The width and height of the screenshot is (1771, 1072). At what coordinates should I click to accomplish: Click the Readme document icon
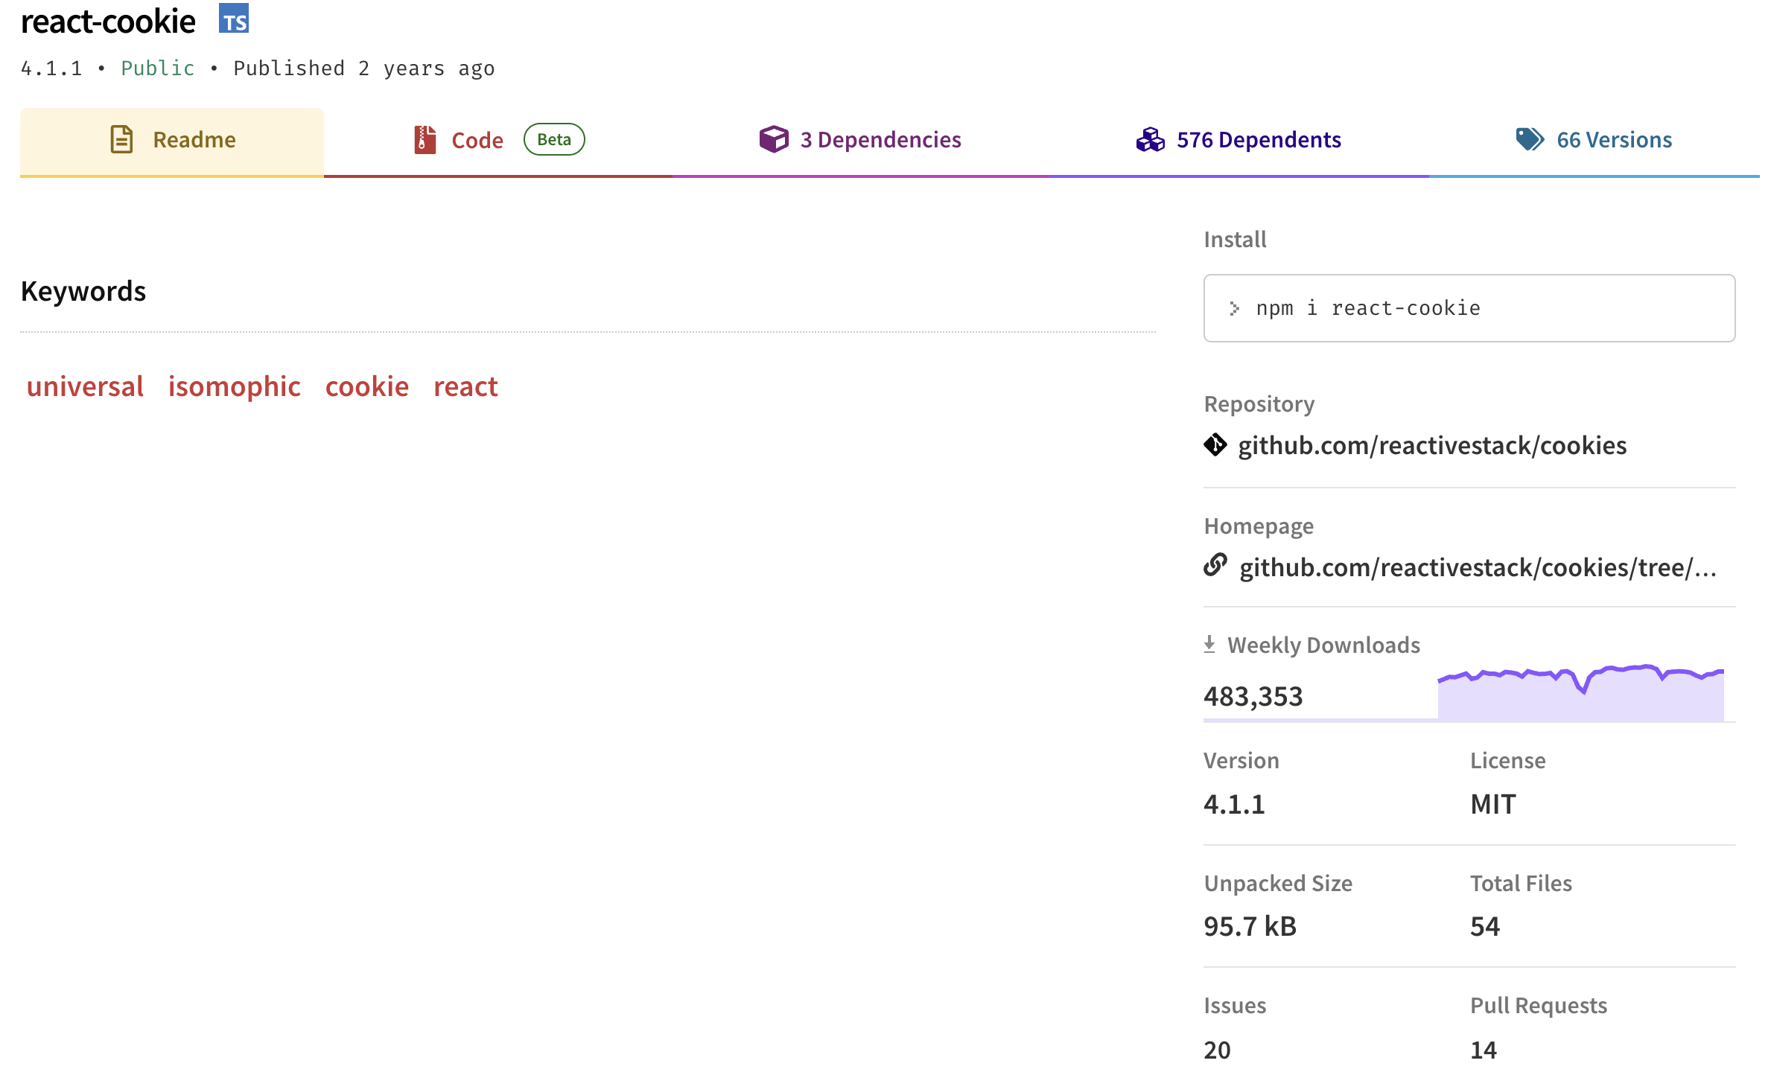121,139
